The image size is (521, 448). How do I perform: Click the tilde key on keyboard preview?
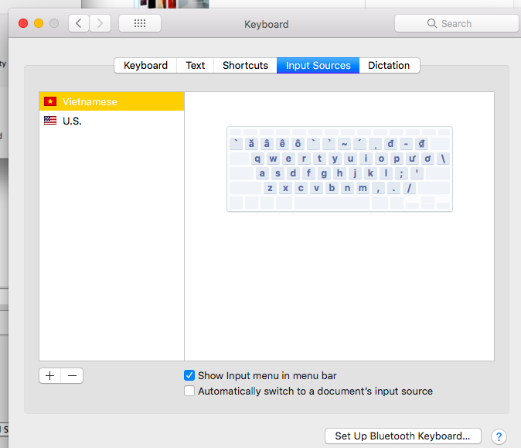(x=345, y=144)
